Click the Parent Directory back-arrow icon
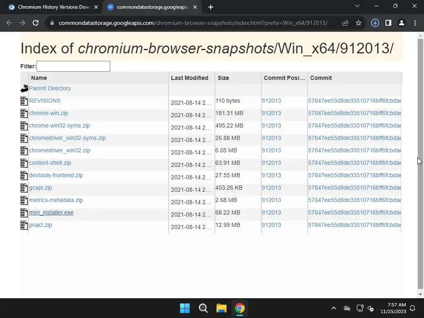The height and width of the screenshot is (318, 424). point(24,89)
